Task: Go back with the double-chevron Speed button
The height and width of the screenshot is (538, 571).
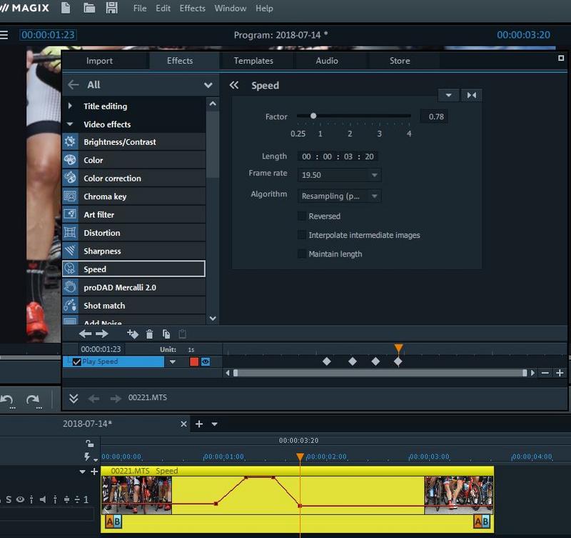Action: coord(234,85)
